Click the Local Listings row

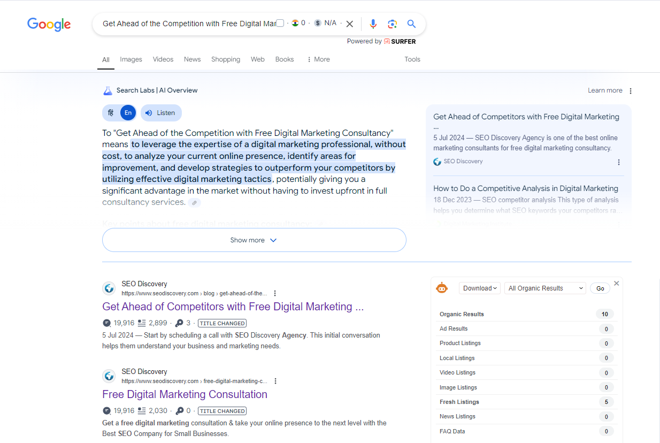click(526, 358)
